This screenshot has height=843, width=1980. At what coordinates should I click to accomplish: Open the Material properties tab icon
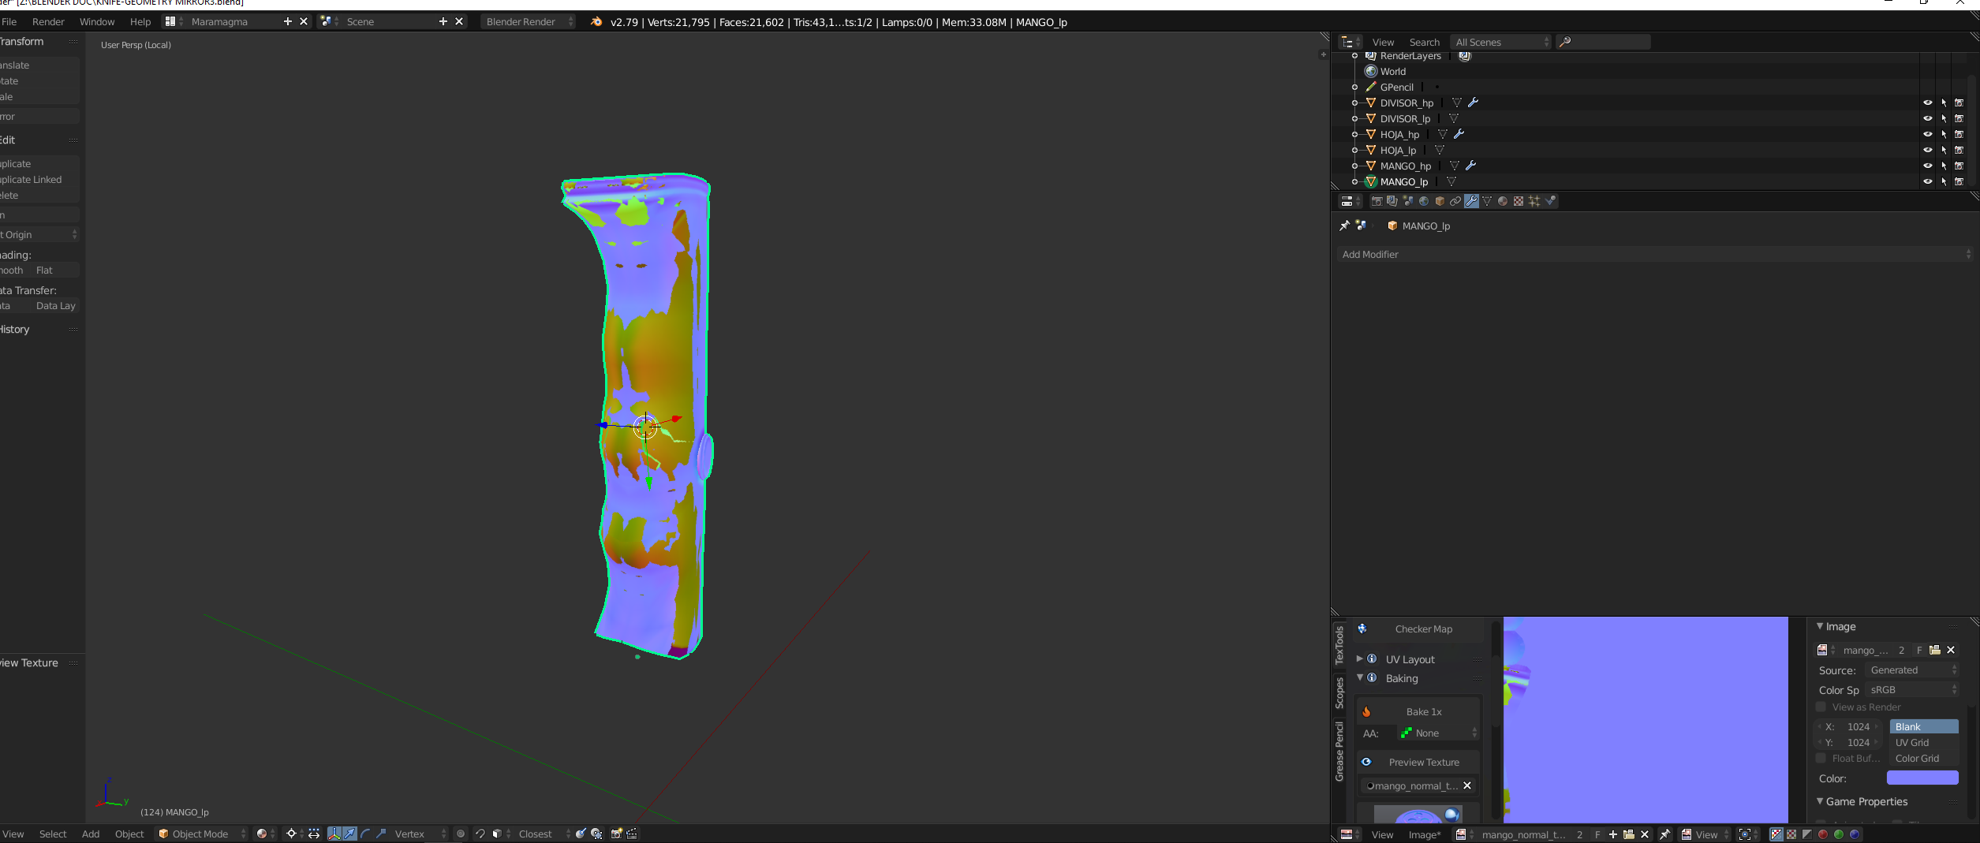[1503, 202]
